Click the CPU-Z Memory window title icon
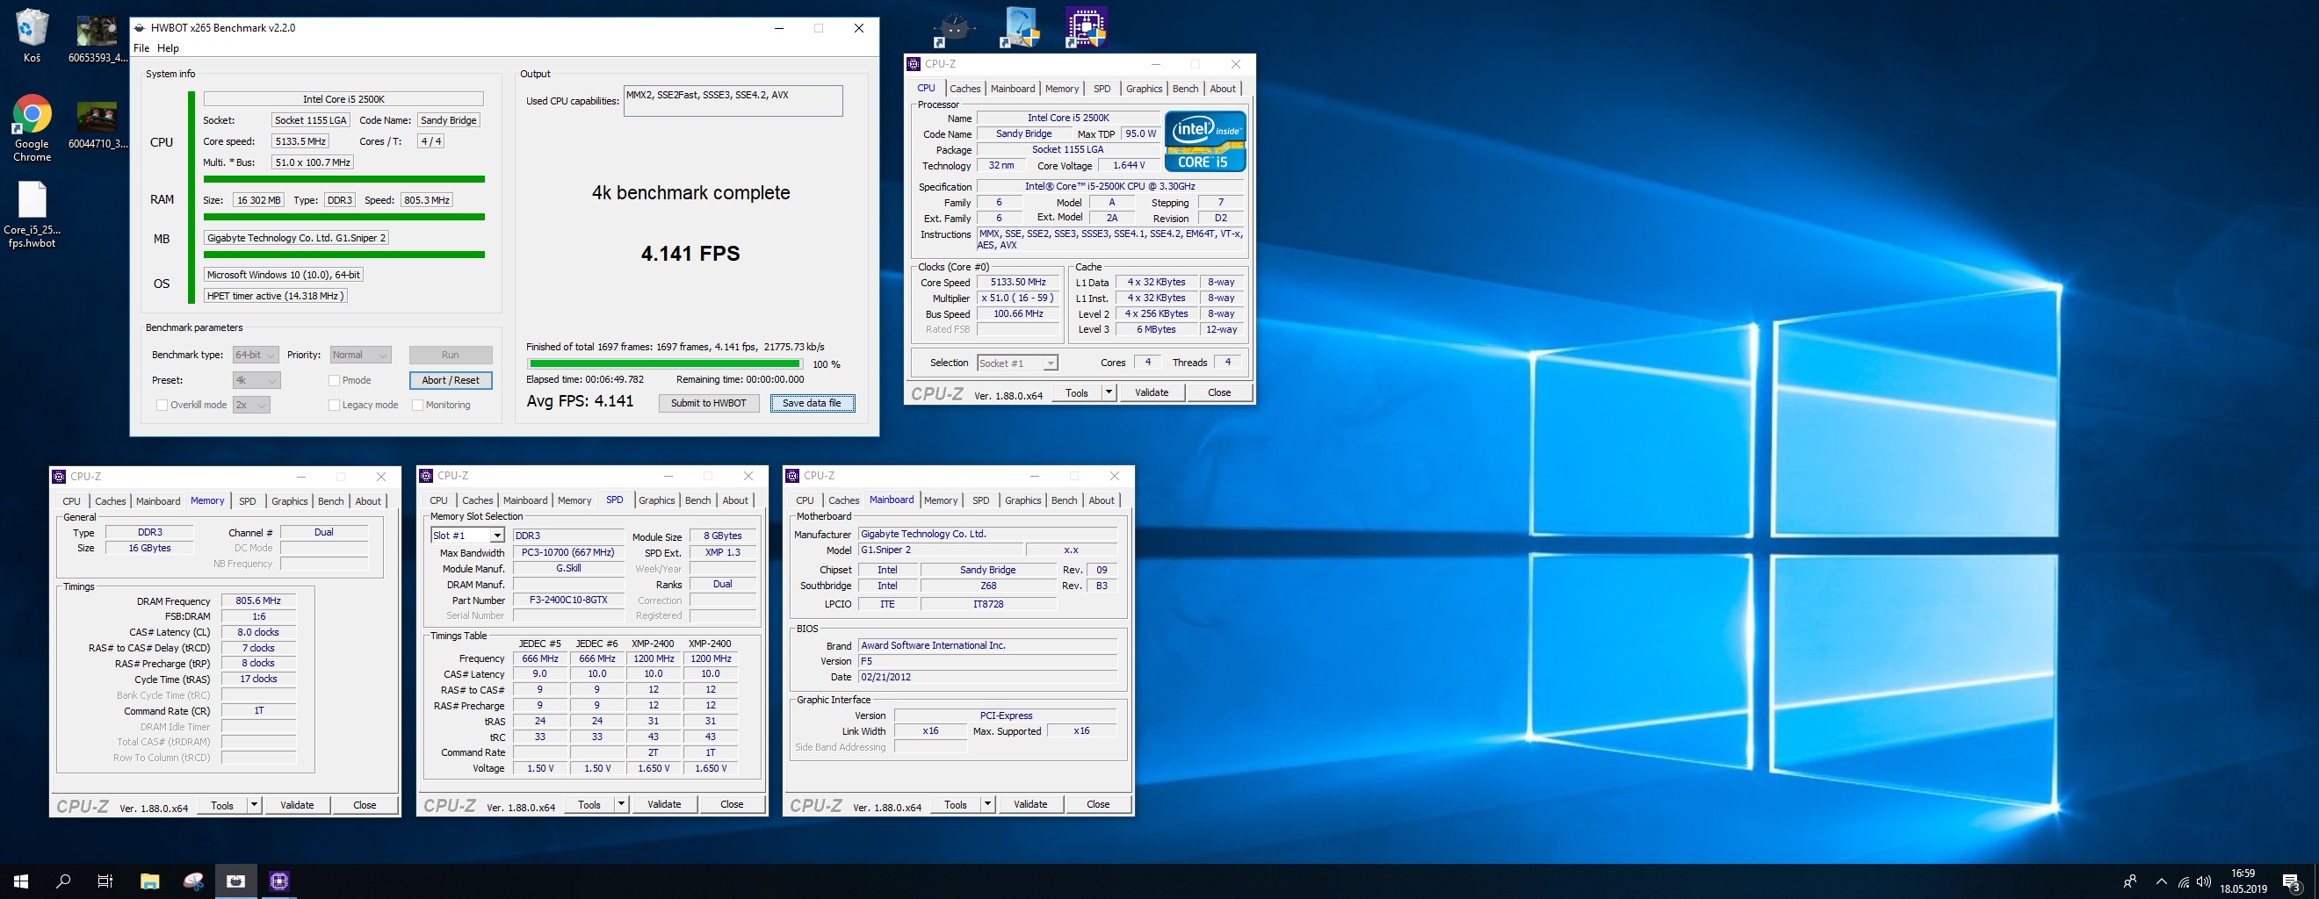The image size is (2319, 899). 60,476
